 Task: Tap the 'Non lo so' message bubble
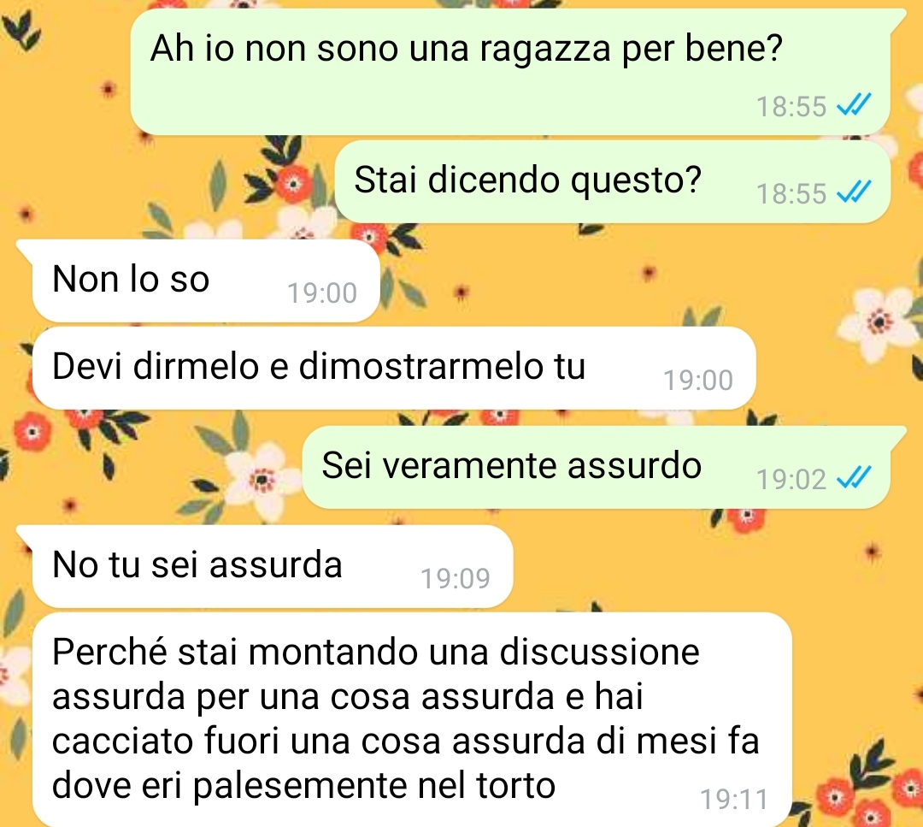[x=205, y=281]
